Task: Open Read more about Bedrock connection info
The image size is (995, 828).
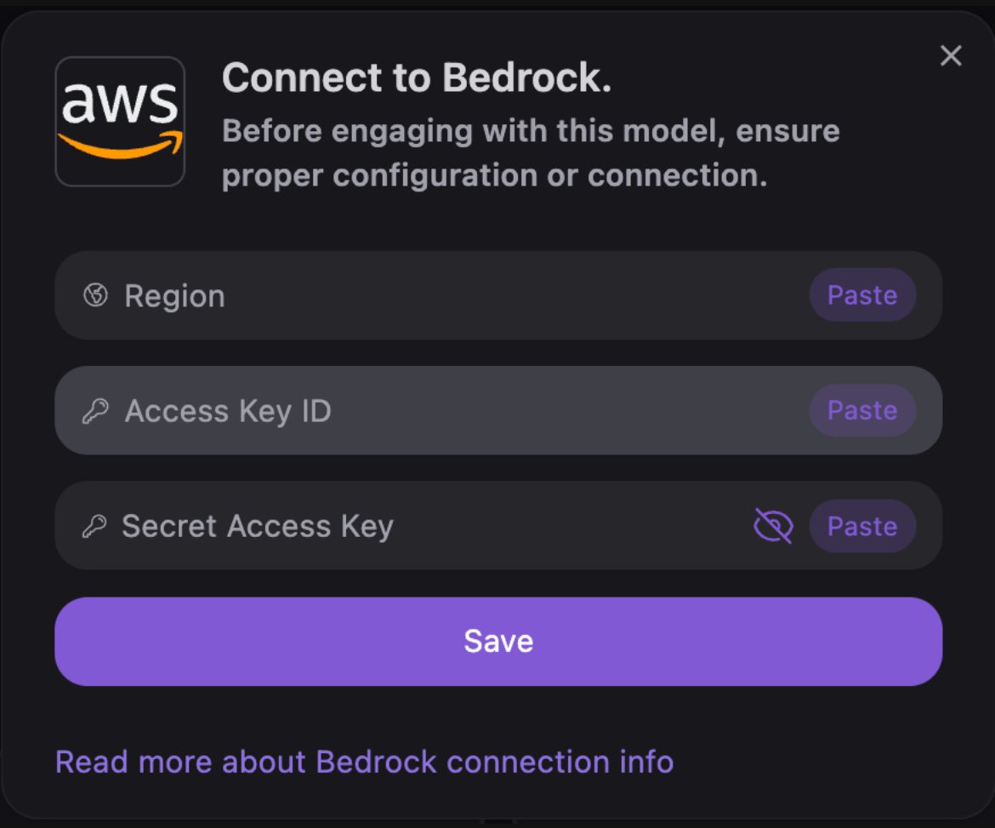Action: coord(364,761)
